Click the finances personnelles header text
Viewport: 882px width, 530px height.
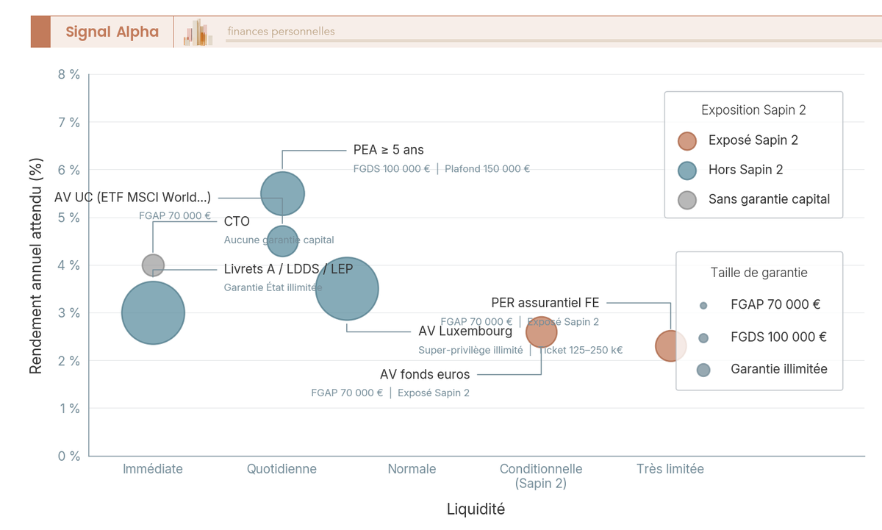pos(281,32)
